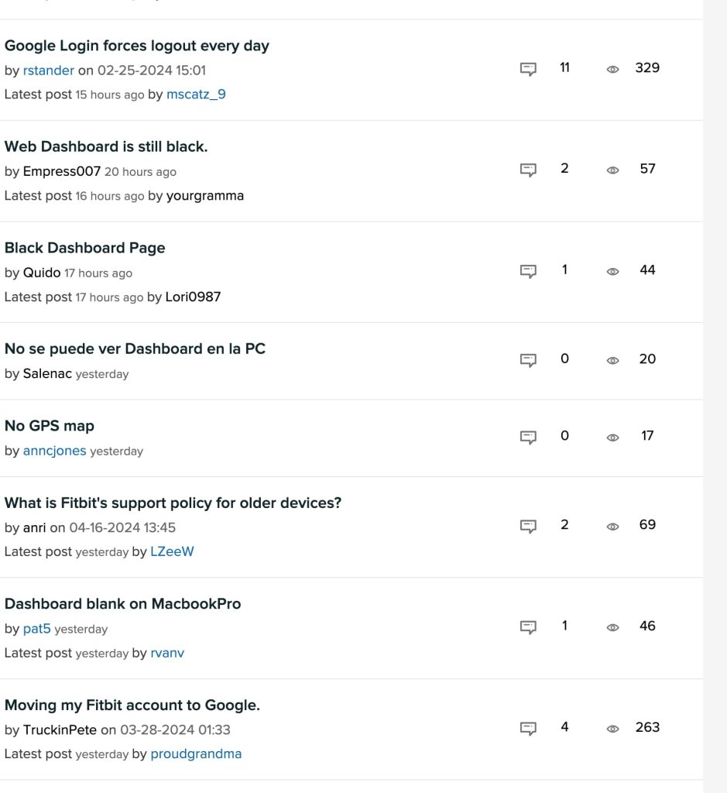
Task: Click comment icon for No GPS map
Action: (x=528, y=437)
